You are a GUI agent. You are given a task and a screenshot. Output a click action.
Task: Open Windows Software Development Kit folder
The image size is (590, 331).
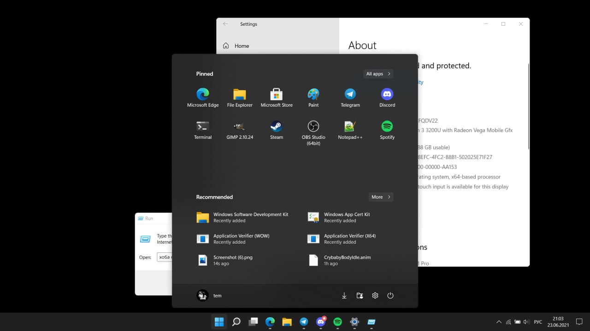pyautogui.click(x=243, y=217)
